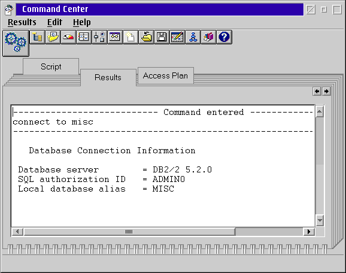Open the Results menu

pos(22,22)
